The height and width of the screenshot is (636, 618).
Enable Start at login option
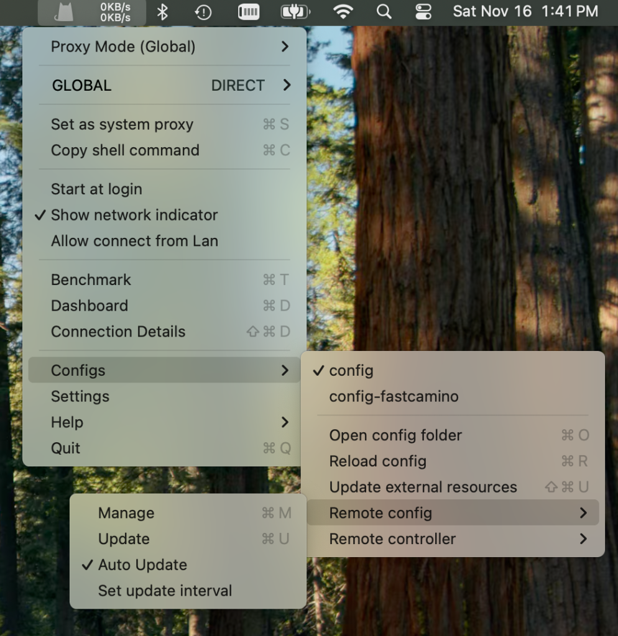pyautogui.click(x=96, y=189)
